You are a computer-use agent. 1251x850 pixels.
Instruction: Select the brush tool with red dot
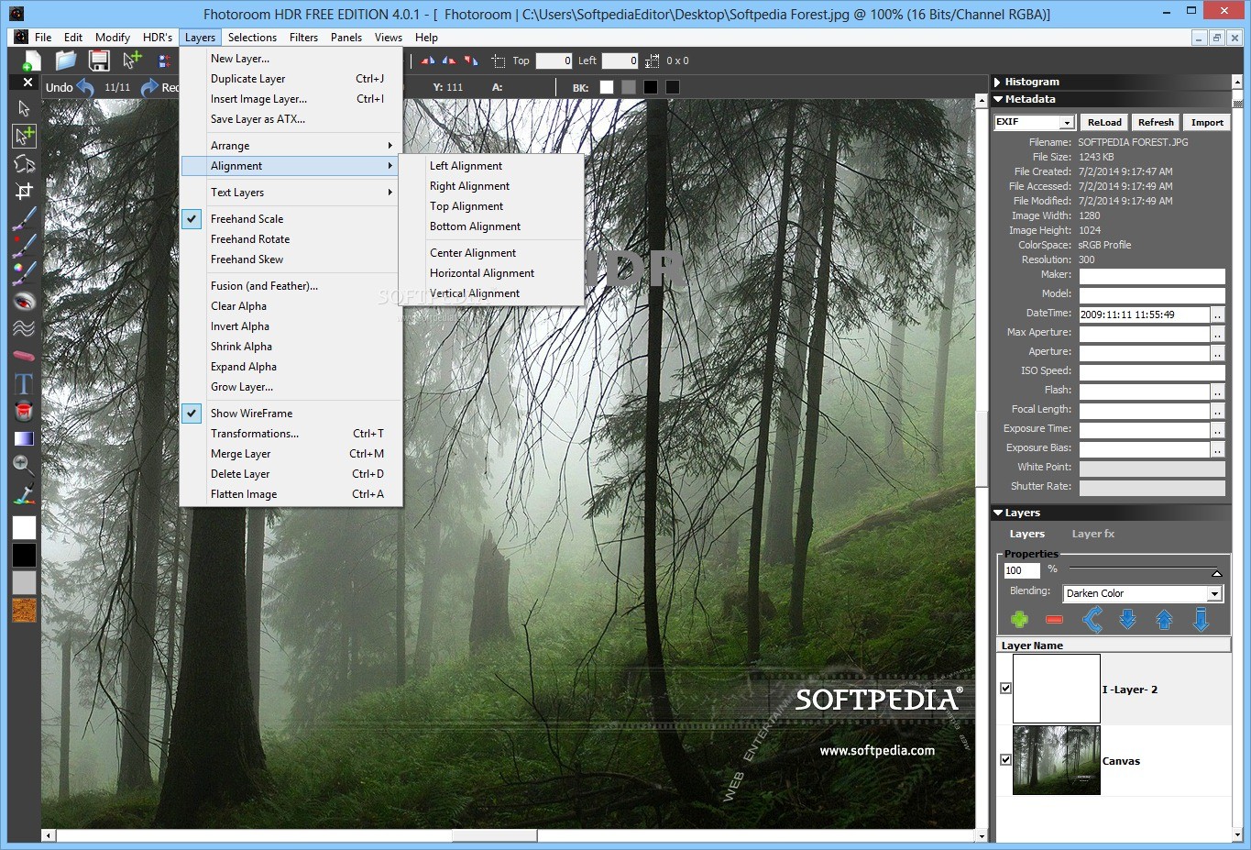point(24,246)
